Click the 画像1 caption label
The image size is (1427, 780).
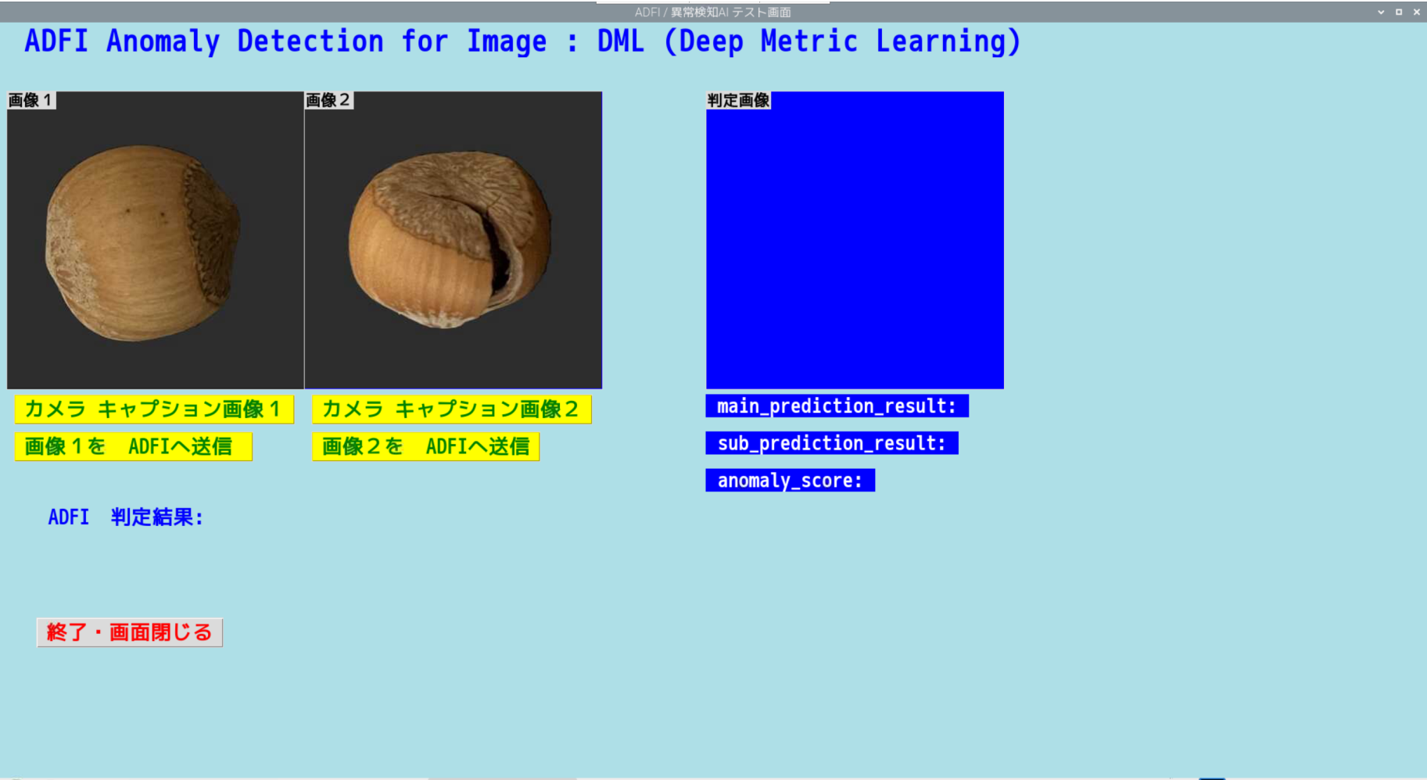31,100
